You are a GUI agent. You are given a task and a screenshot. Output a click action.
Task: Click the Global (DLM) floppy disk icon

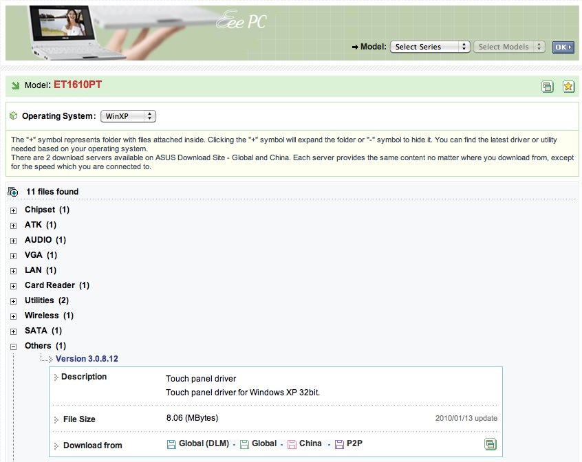(171, 444)
